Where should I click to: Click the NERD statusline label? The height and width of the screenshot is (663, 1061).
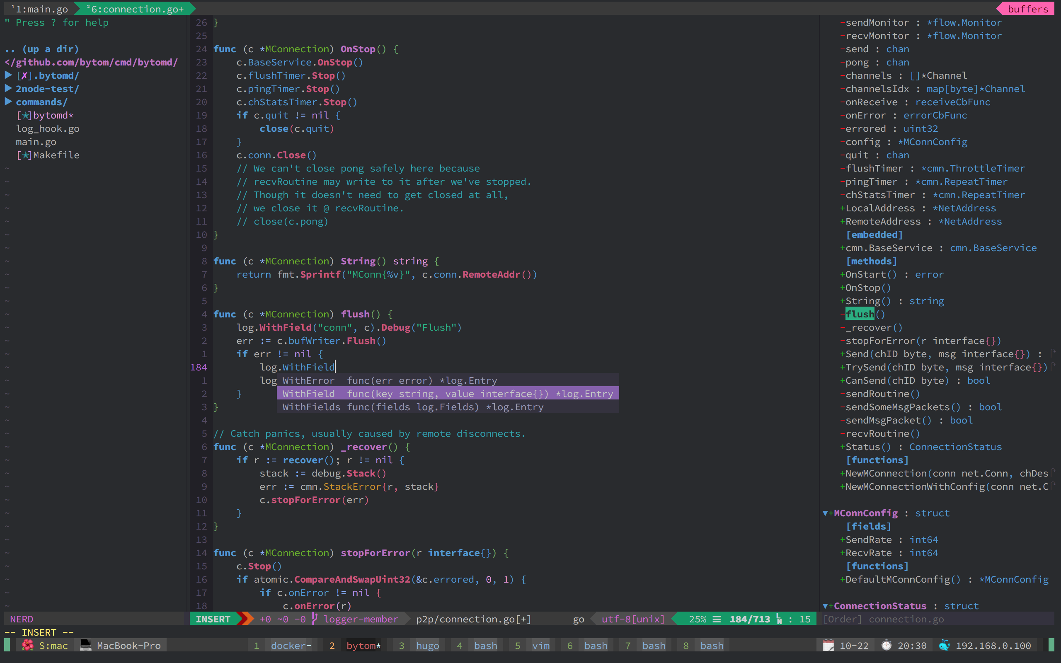tap(22, 619)
